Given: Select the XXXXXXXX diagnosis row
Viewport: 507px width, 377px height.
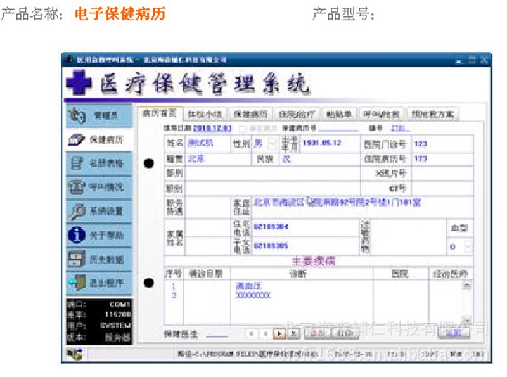Looking at the screenshot, I should 253,295.
